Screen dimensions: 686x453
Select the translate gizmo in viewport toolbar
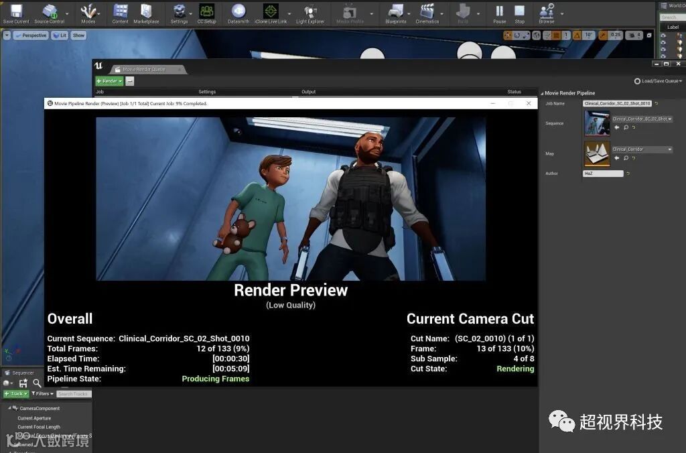508,36
